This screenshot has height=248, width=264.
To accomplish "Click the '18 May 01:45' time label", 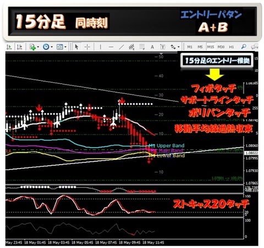I will (x=35, y=243).
